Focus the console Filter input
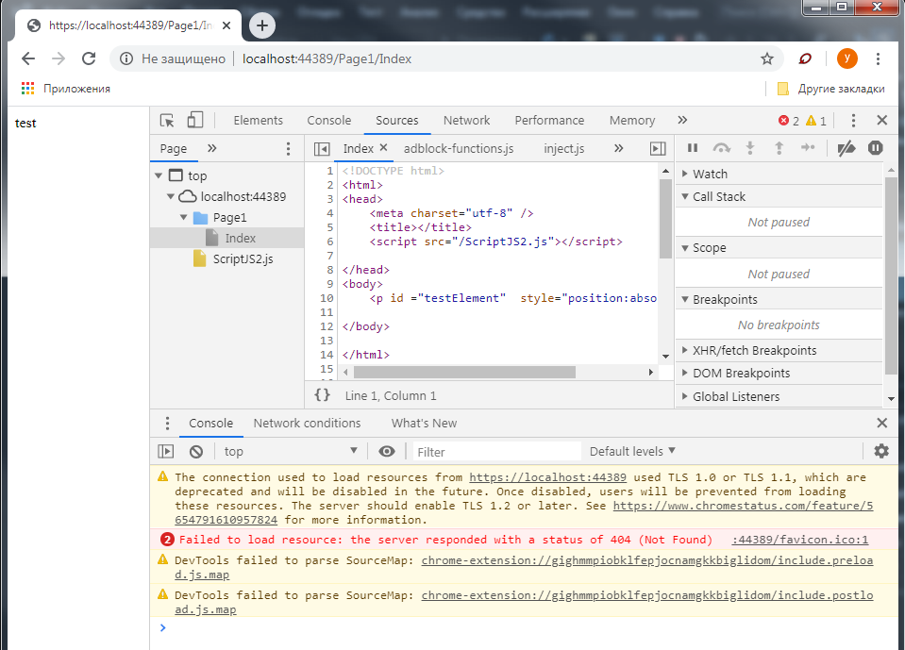Viewport: 905px width, 650px height. (x=497, y=452)
